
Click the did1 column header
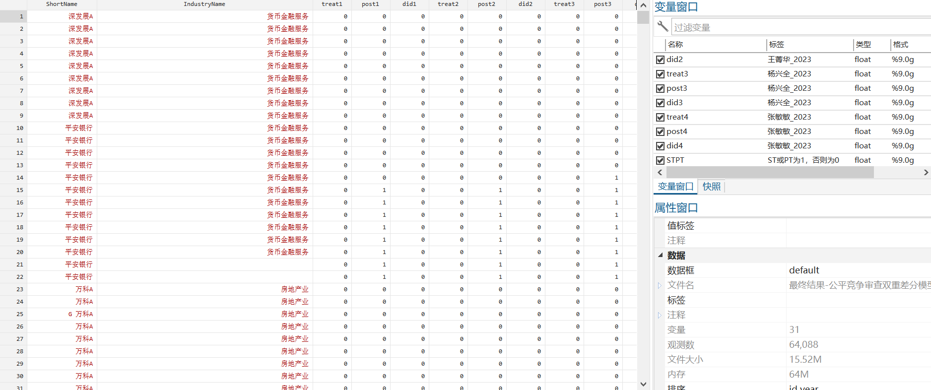coord(409,4)
